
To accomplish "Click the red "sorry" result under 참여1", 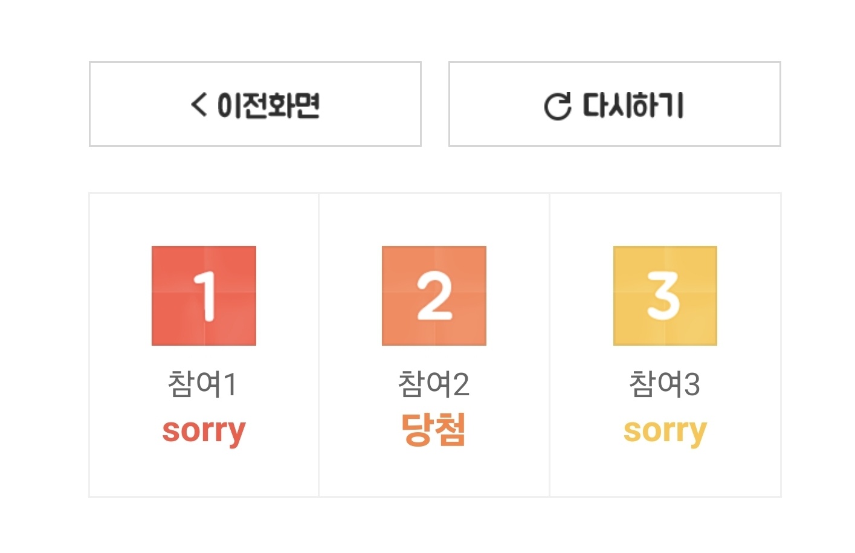I will [x=204, y=431].
